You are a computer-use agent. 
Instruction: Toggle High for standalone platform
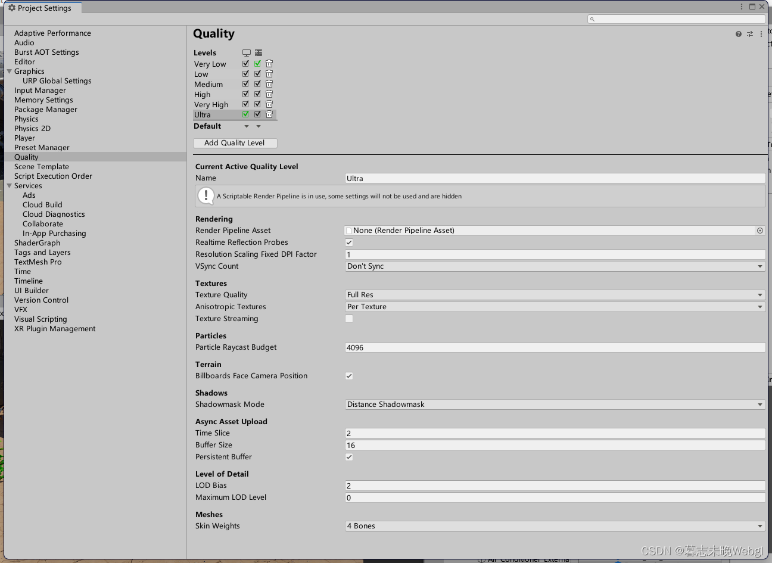[245, 94]
